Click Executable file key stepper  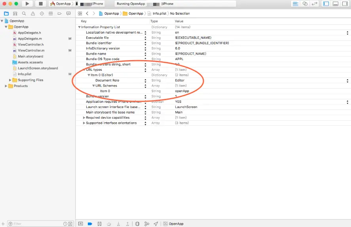(146, 38)
